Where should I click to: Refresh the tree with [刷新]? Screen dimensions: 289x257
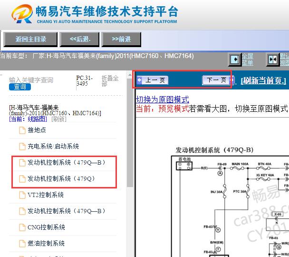coord(59,119)
